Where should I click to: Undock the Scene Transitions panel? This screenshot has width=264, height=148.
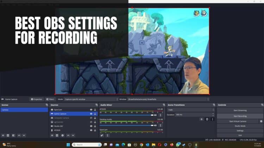pos(214,105)
